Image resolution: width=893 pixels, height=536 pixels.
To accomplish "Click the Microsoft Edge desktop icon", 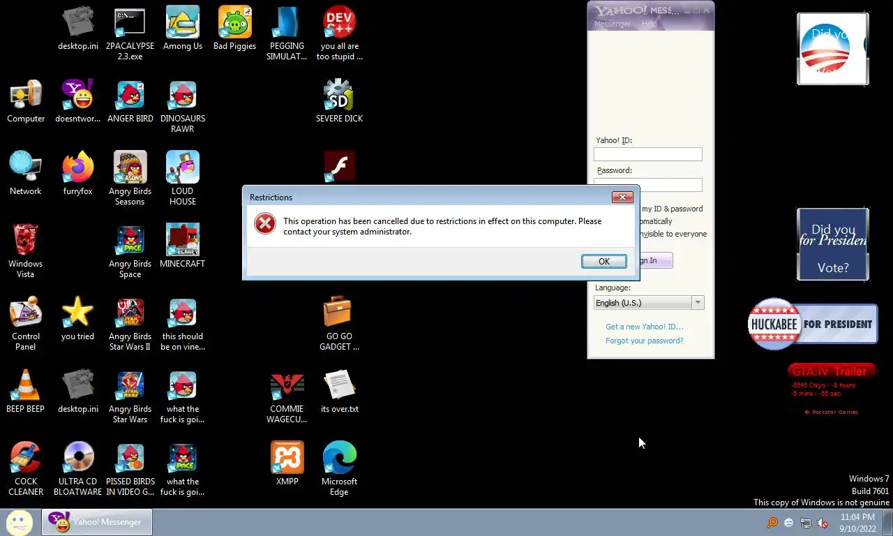I will point(339,469).
